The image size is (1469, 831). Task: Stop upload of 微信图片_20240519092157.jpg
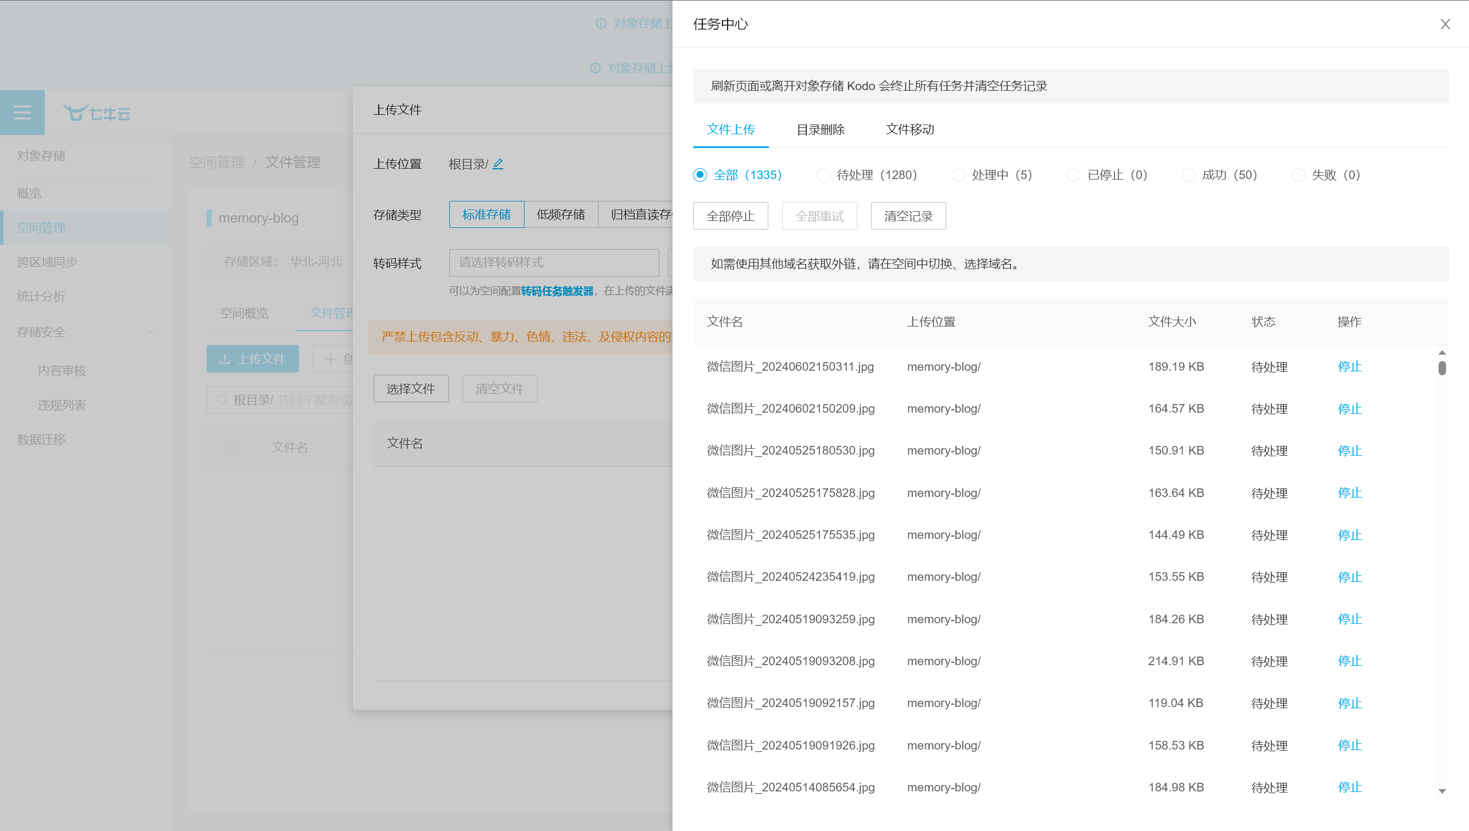1350,703
